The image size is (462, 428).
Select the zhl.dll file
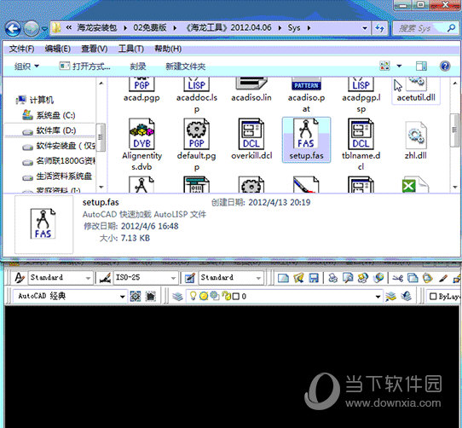pos(416,141)
